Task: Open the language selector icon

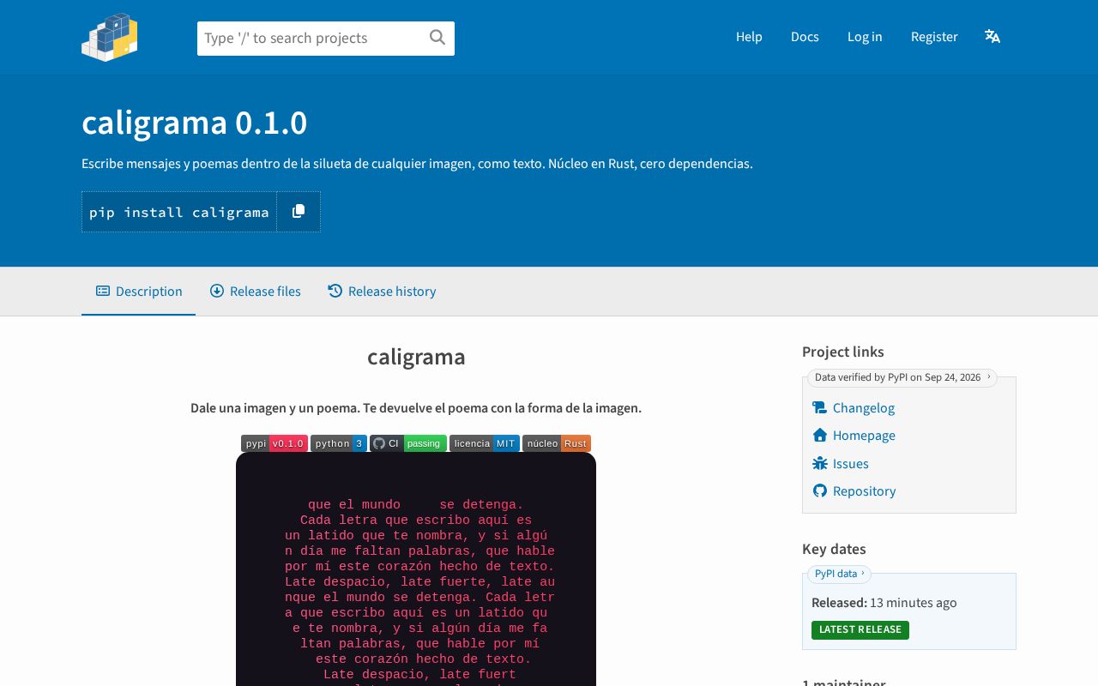Action: (992, 36)
